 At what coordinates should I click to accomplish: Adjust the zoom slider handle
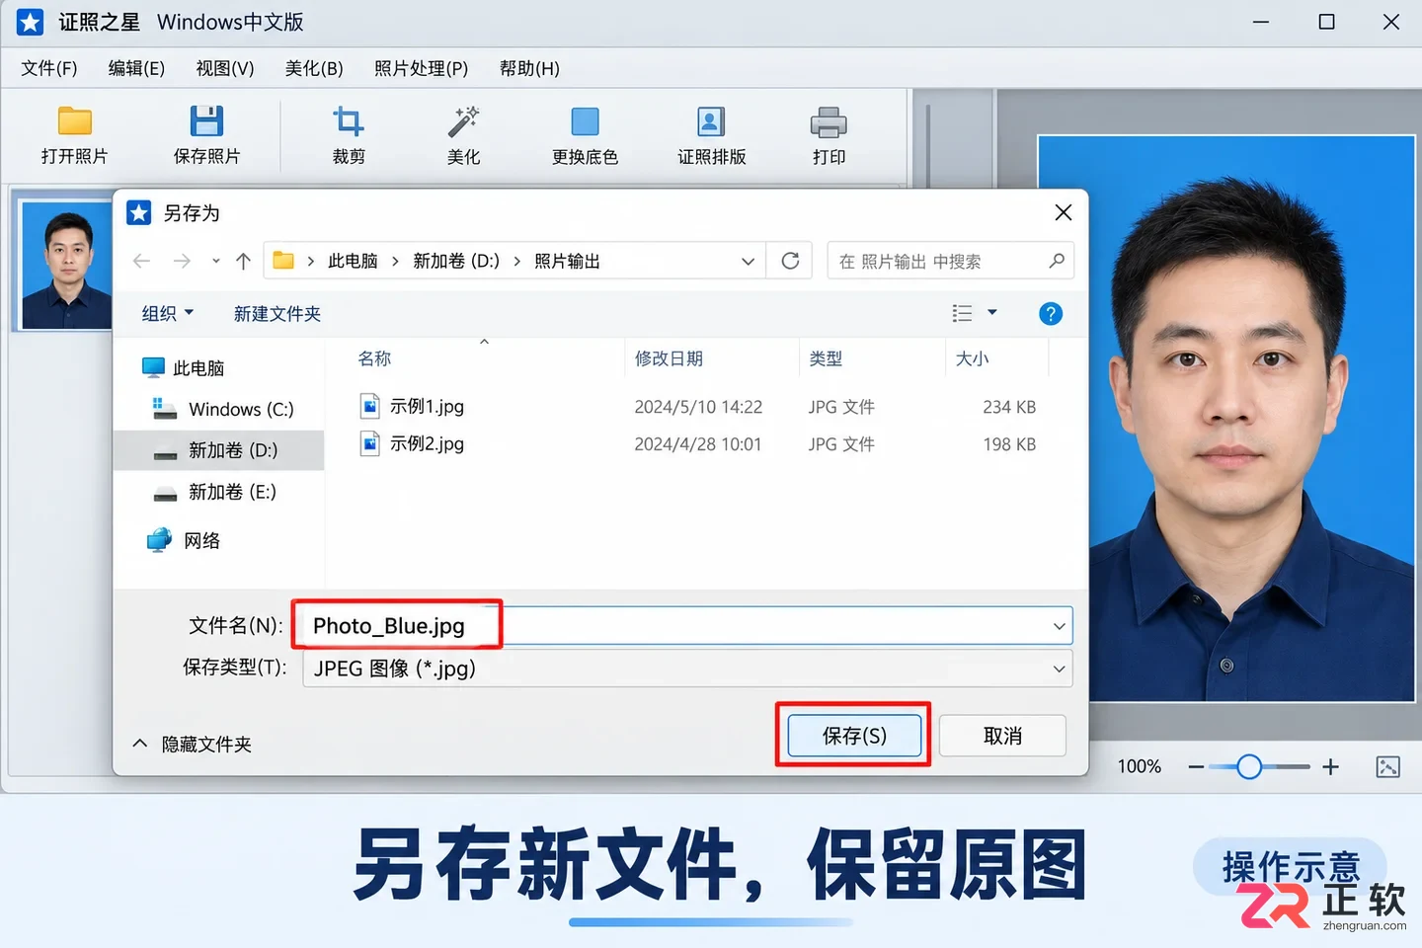pyautogui.click(x=1249, y=766)
